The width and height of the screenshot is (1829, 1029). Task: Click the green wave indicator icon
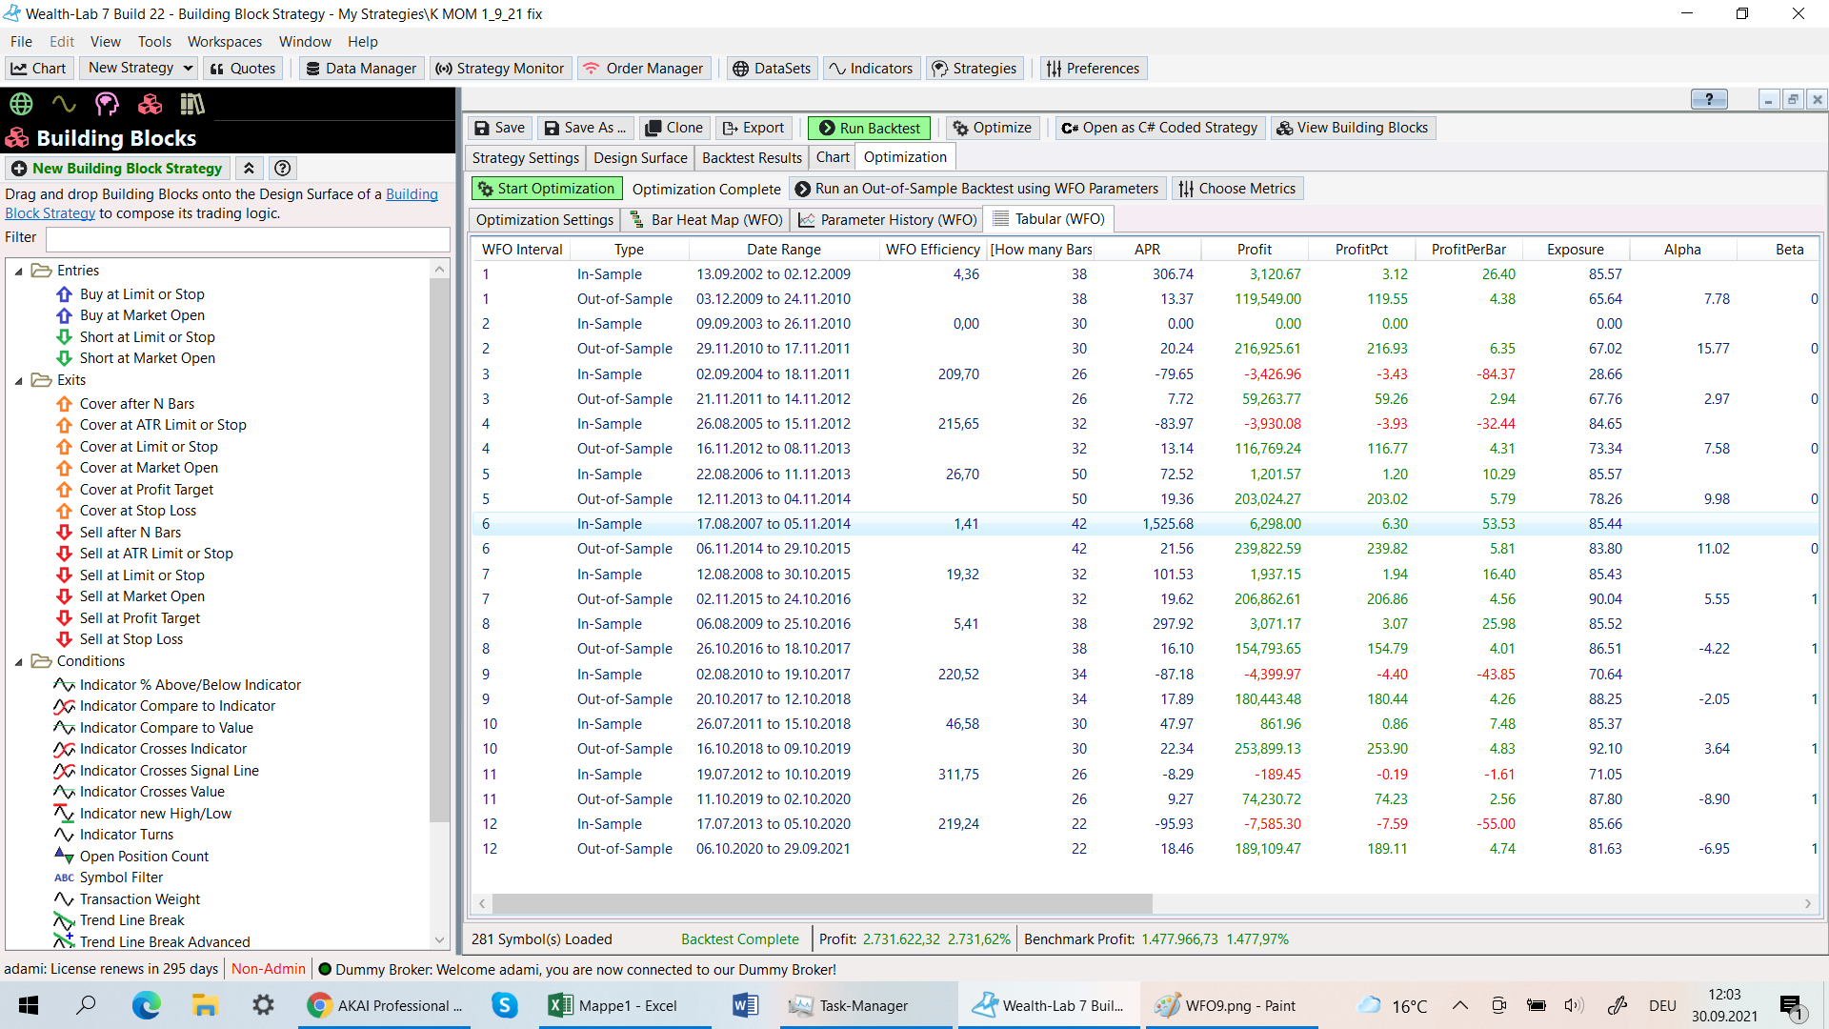coord(64,104)
